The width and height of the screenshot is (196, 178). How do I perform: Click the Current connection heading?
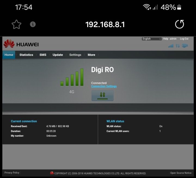[x=24, y=121]
